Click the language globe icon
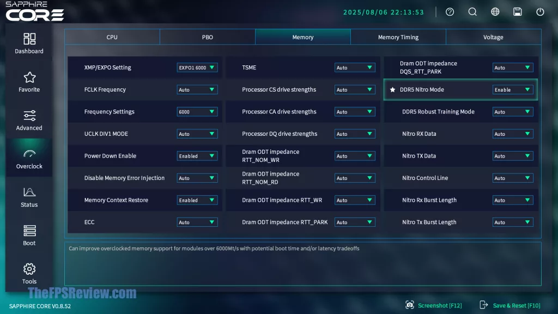This screenshot has width=558, height=314. tap(495, 12)
